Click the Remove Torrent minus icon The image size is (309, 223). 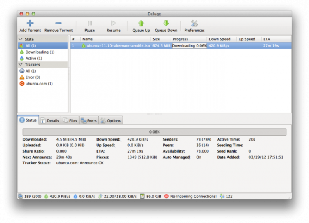point(59,23)
